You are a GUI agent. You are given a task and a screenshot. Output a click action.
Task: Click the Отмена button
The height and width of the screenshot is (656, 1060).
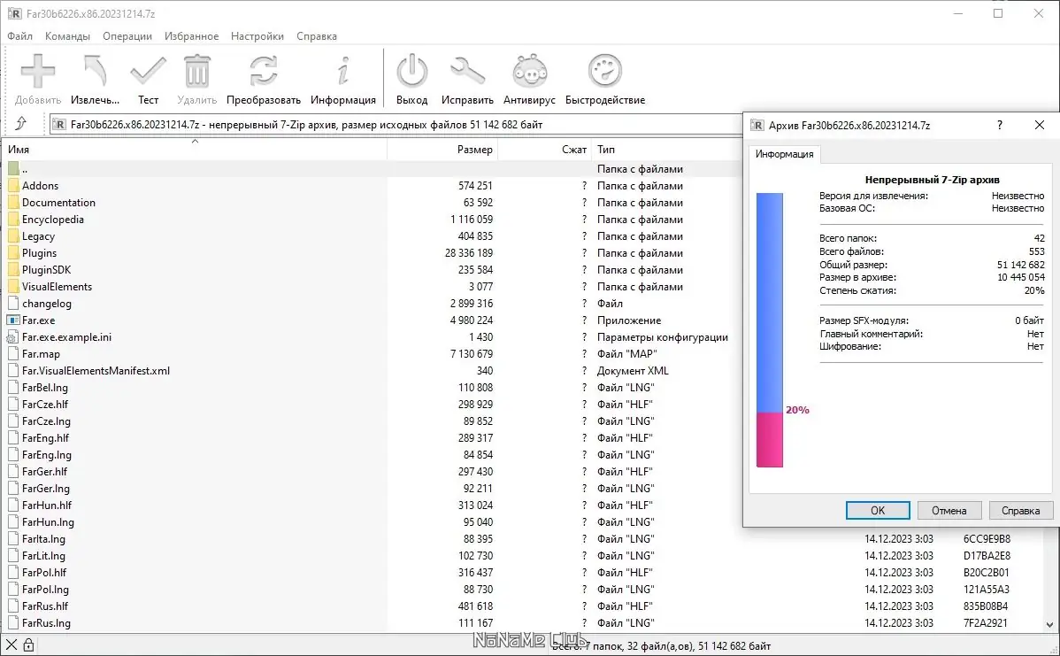pyautogui.click(x=949, y=511)
